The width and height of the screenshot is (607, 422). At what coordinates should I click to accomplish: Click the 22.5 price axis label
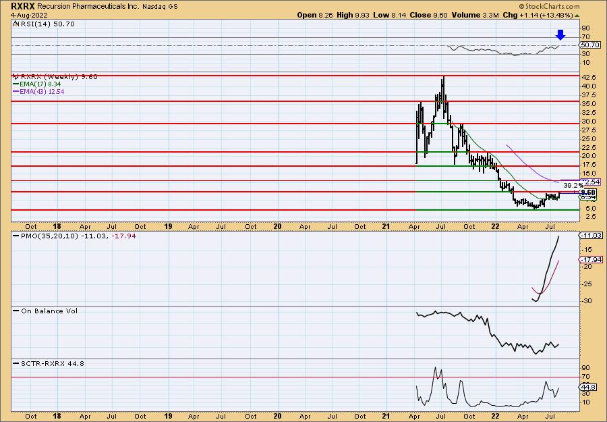[x=588, y=148]
